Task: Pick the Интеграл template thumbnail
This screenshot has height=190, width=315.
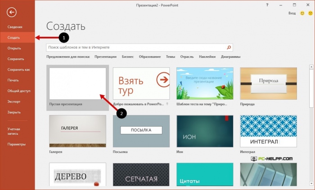Action: [268, 131]
